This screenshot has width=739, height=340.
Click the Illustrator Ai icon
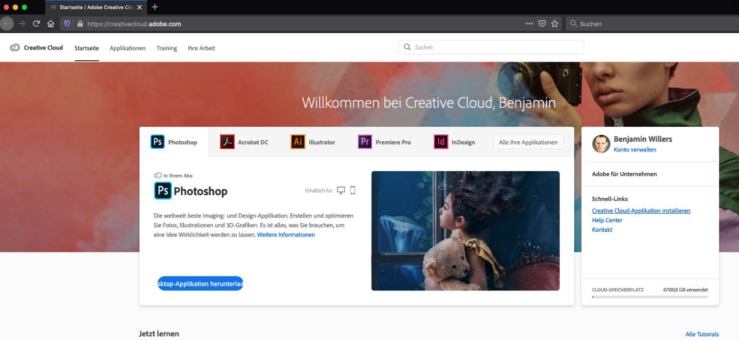(298, 142)
